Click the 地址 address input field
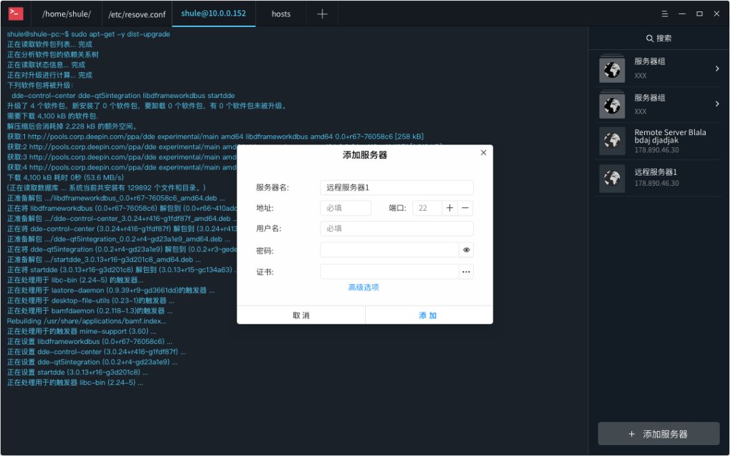730x456 pixels. point(345,208)
